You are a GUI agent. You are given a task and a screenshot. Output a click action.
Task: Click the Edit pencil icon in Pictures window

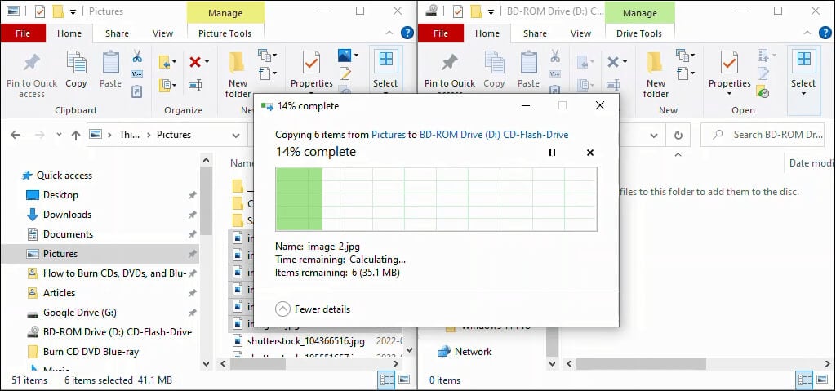345,73
